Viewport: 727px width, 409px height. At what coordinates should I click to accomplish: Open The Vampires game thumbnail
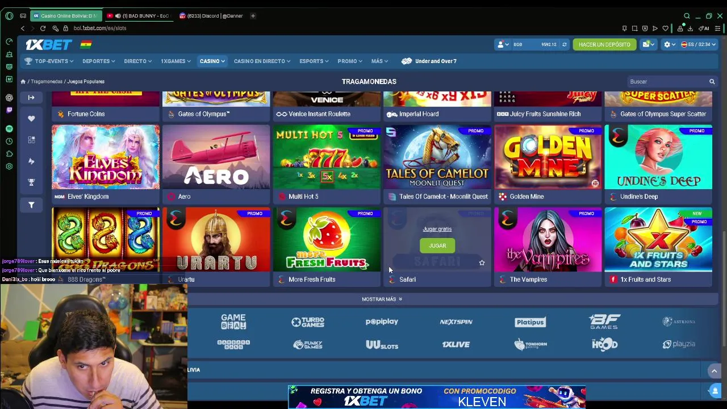coord(548,240)
